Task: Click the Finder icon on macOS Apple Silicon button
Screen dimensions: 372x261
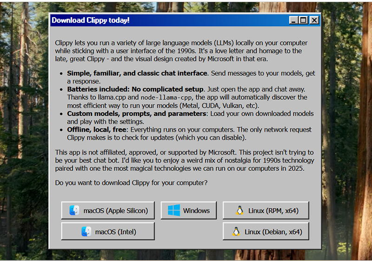Action: click(74, 210)
